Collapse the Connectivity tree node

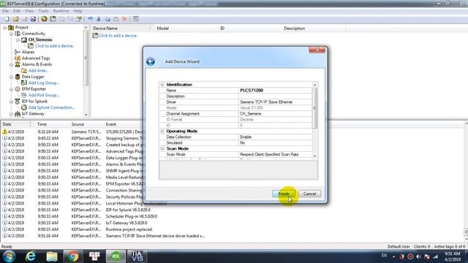click(12, 34)
